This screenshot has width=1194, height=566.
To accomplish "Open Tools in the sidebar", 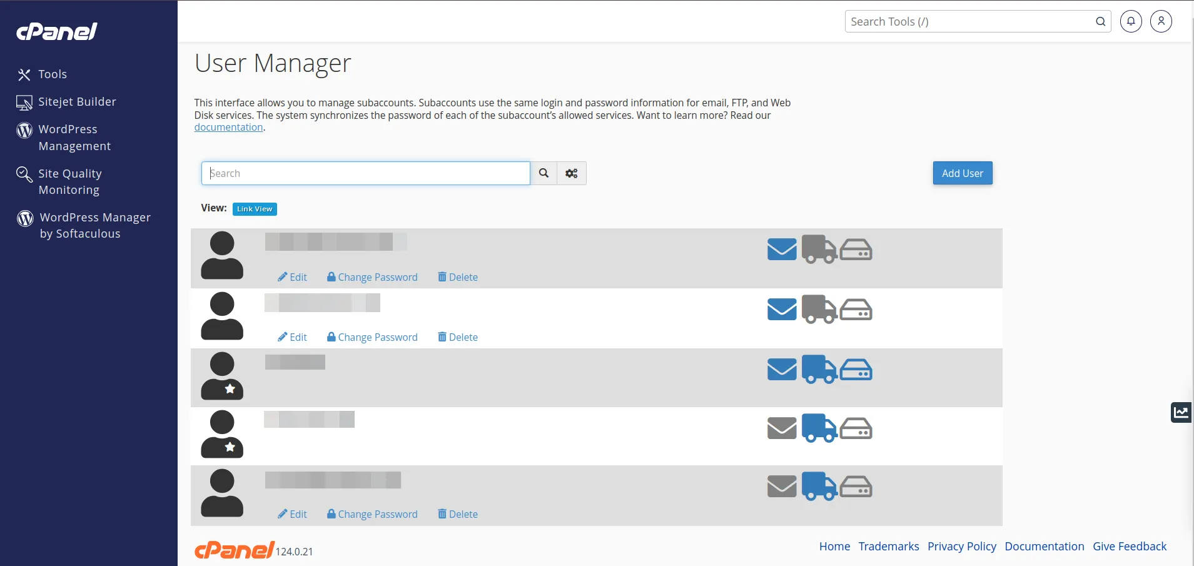I will [53, 74].
